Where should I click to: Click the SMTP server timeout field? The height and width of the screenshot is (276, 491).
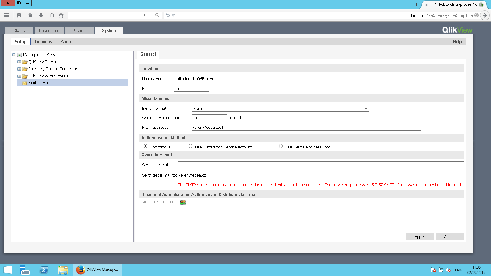click(210, 118)
